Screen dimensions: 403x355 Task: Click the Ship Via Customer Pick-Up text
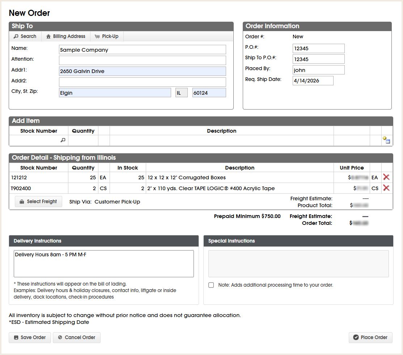click(x=105, y=202)
